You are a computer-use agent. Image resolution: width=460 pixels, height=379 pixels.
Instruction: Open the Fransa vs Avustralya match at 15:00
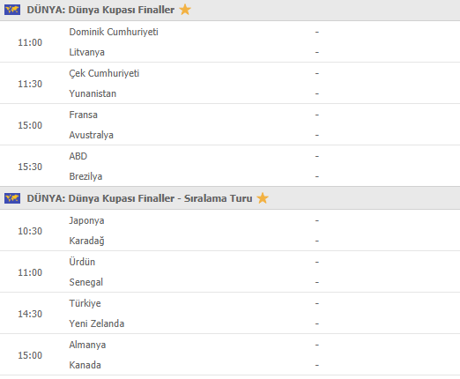pyautogui.click(x=230, y=124)
